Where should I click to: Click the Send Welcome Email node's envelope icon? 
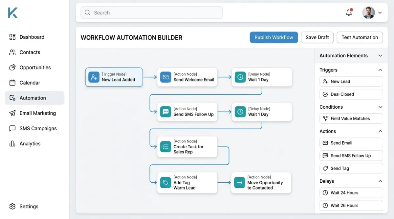[165, 77]
